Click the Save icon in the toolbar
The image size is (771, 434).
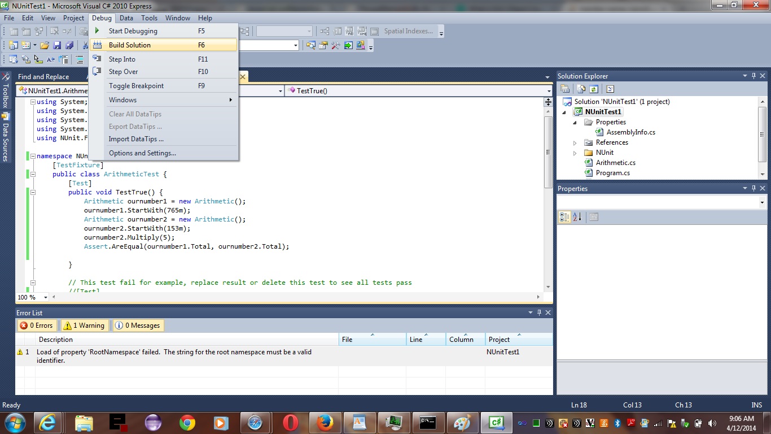(x=57, y=45)
